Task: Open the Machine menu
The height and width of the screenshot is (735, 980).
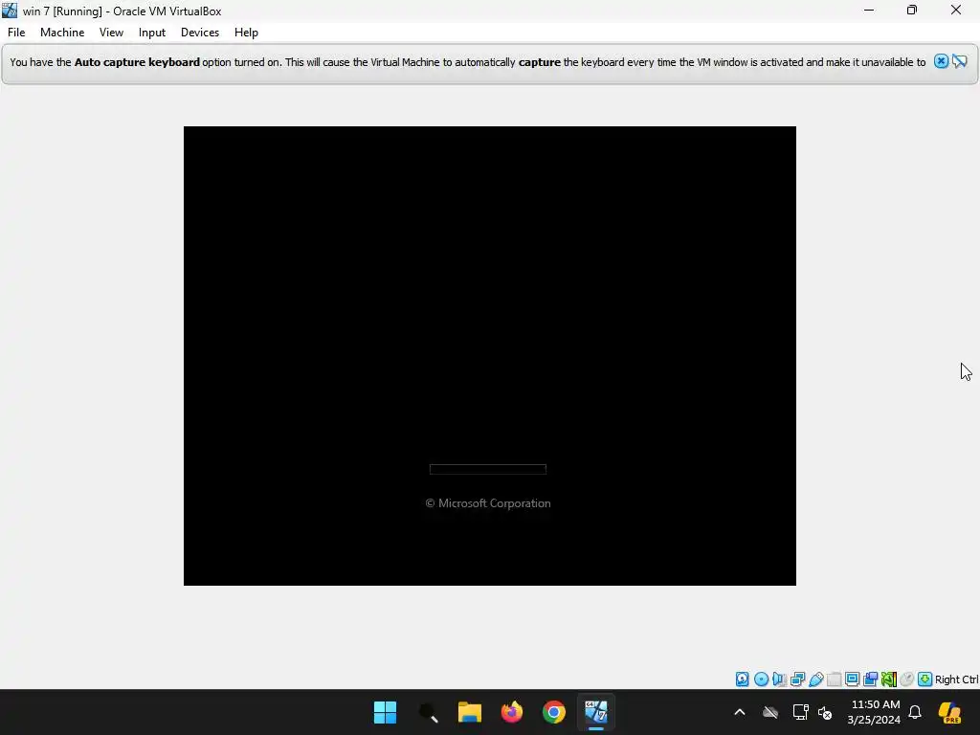Action: pos(62,33)
